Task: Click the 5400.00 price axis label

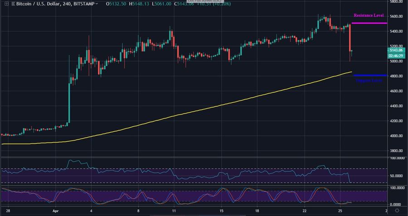Action: [x=396, y=31]
